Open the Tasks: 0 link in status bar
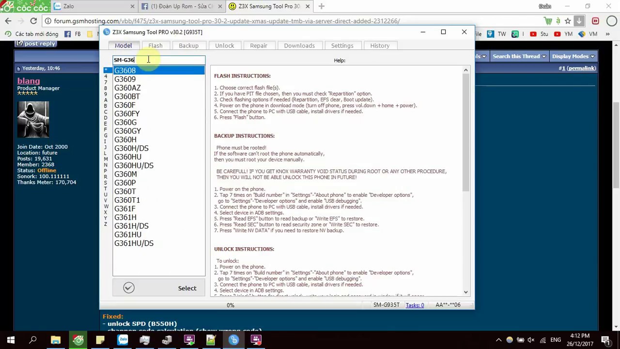This screenshot has height=349, width=620. [415, 305]
